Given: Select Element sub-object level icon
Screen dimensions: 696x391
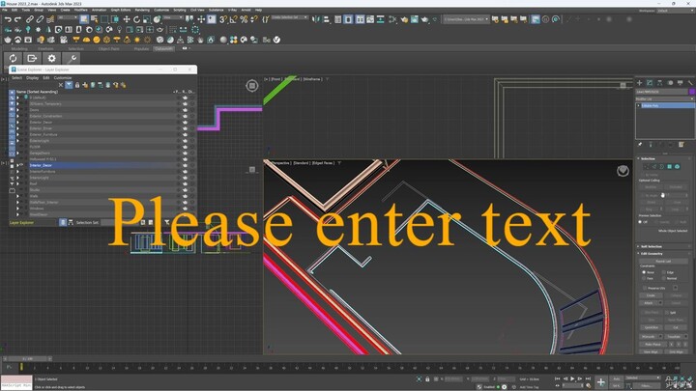Looking at the screenshot, I should tap(677, 167).
